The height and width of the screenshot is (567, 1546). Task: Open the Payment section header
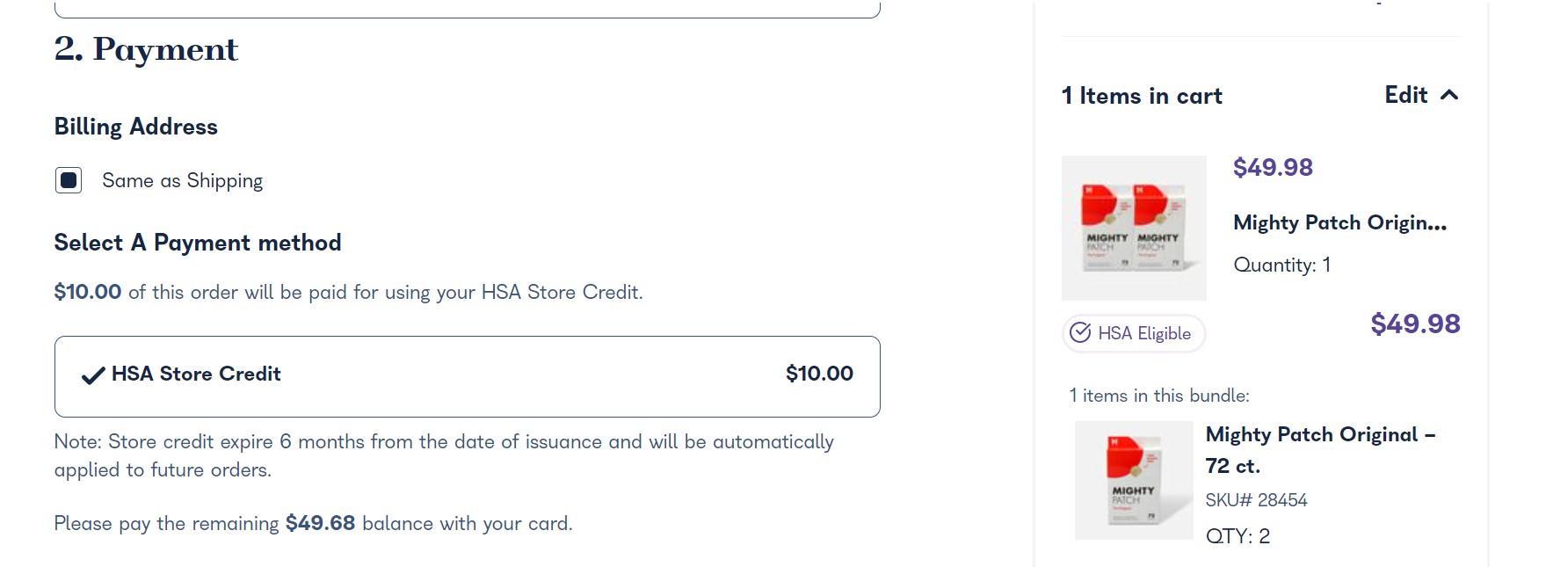[x=145, y=49]
